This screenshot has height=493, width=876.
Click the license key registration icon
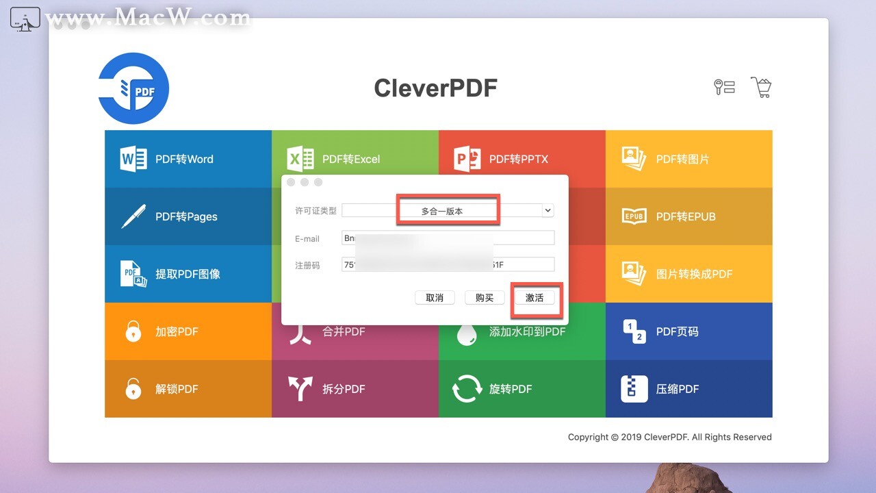pyautogui.click(x=724, y=87)
